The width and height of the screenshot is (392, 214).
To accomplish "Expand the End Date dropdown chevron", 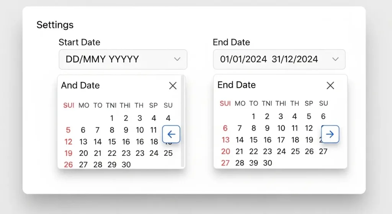I will coord(335,59).
